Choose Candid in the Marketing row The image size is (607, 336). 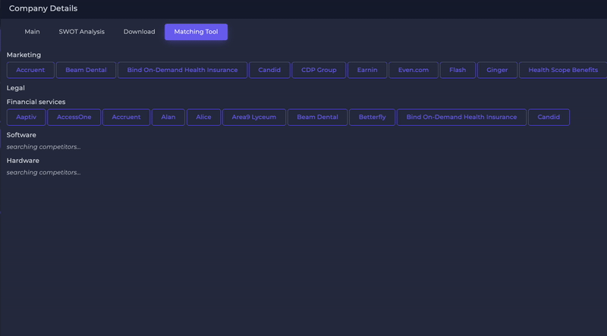[x=269, y=70]
